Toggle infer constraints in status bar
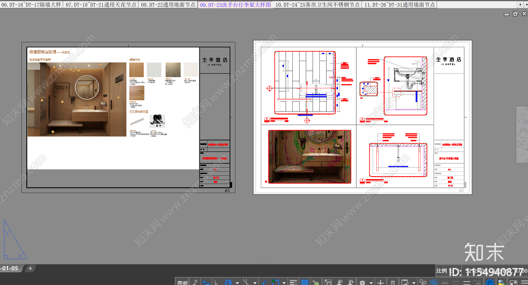 [x=195, y=282]
